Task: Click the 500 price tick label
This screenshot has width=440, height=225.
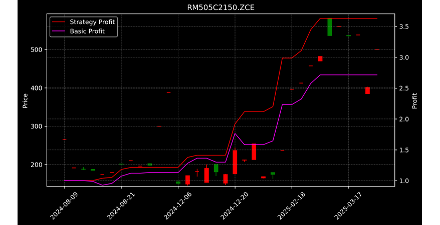Action: click(37, 49)
